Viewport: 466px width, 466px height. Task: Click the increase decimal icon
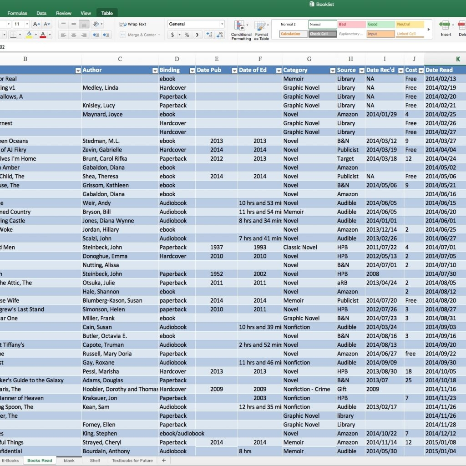208,35
